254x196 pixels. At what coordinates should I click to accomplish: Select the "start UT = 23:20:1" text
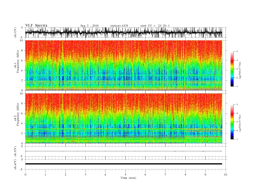tap(155, 26)
